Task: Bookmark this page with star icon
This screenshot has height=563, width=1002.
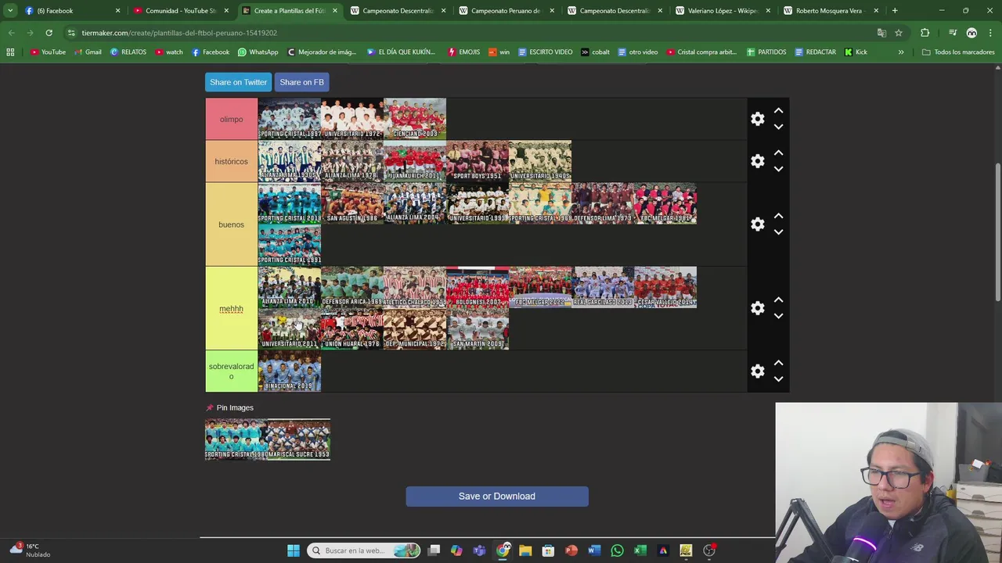Action: pyautogui.click(x=899, y=33)
